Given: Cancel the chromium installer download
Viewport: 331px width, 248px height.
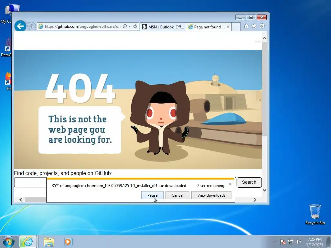Looking at the screenshot, I should [x=177, y=195].
